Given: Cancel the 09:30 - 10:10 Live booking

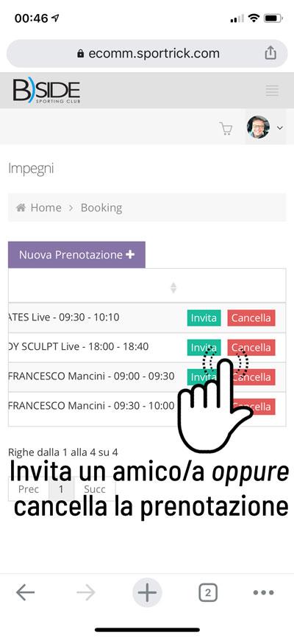Looking at the screenshot, I should coord(251,318).
